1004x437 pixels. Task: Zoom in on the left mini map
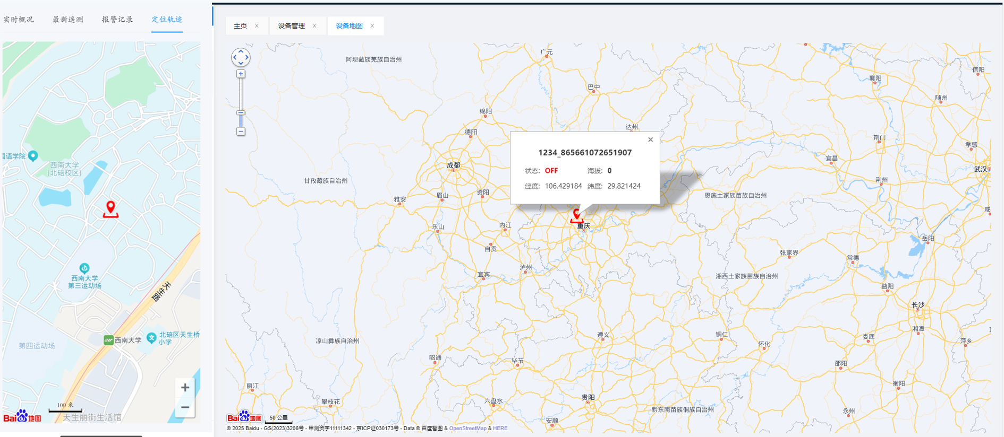(185, 388)
